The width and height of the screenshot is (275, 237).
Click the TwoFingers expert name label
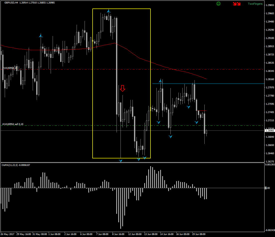pos(255,4)
